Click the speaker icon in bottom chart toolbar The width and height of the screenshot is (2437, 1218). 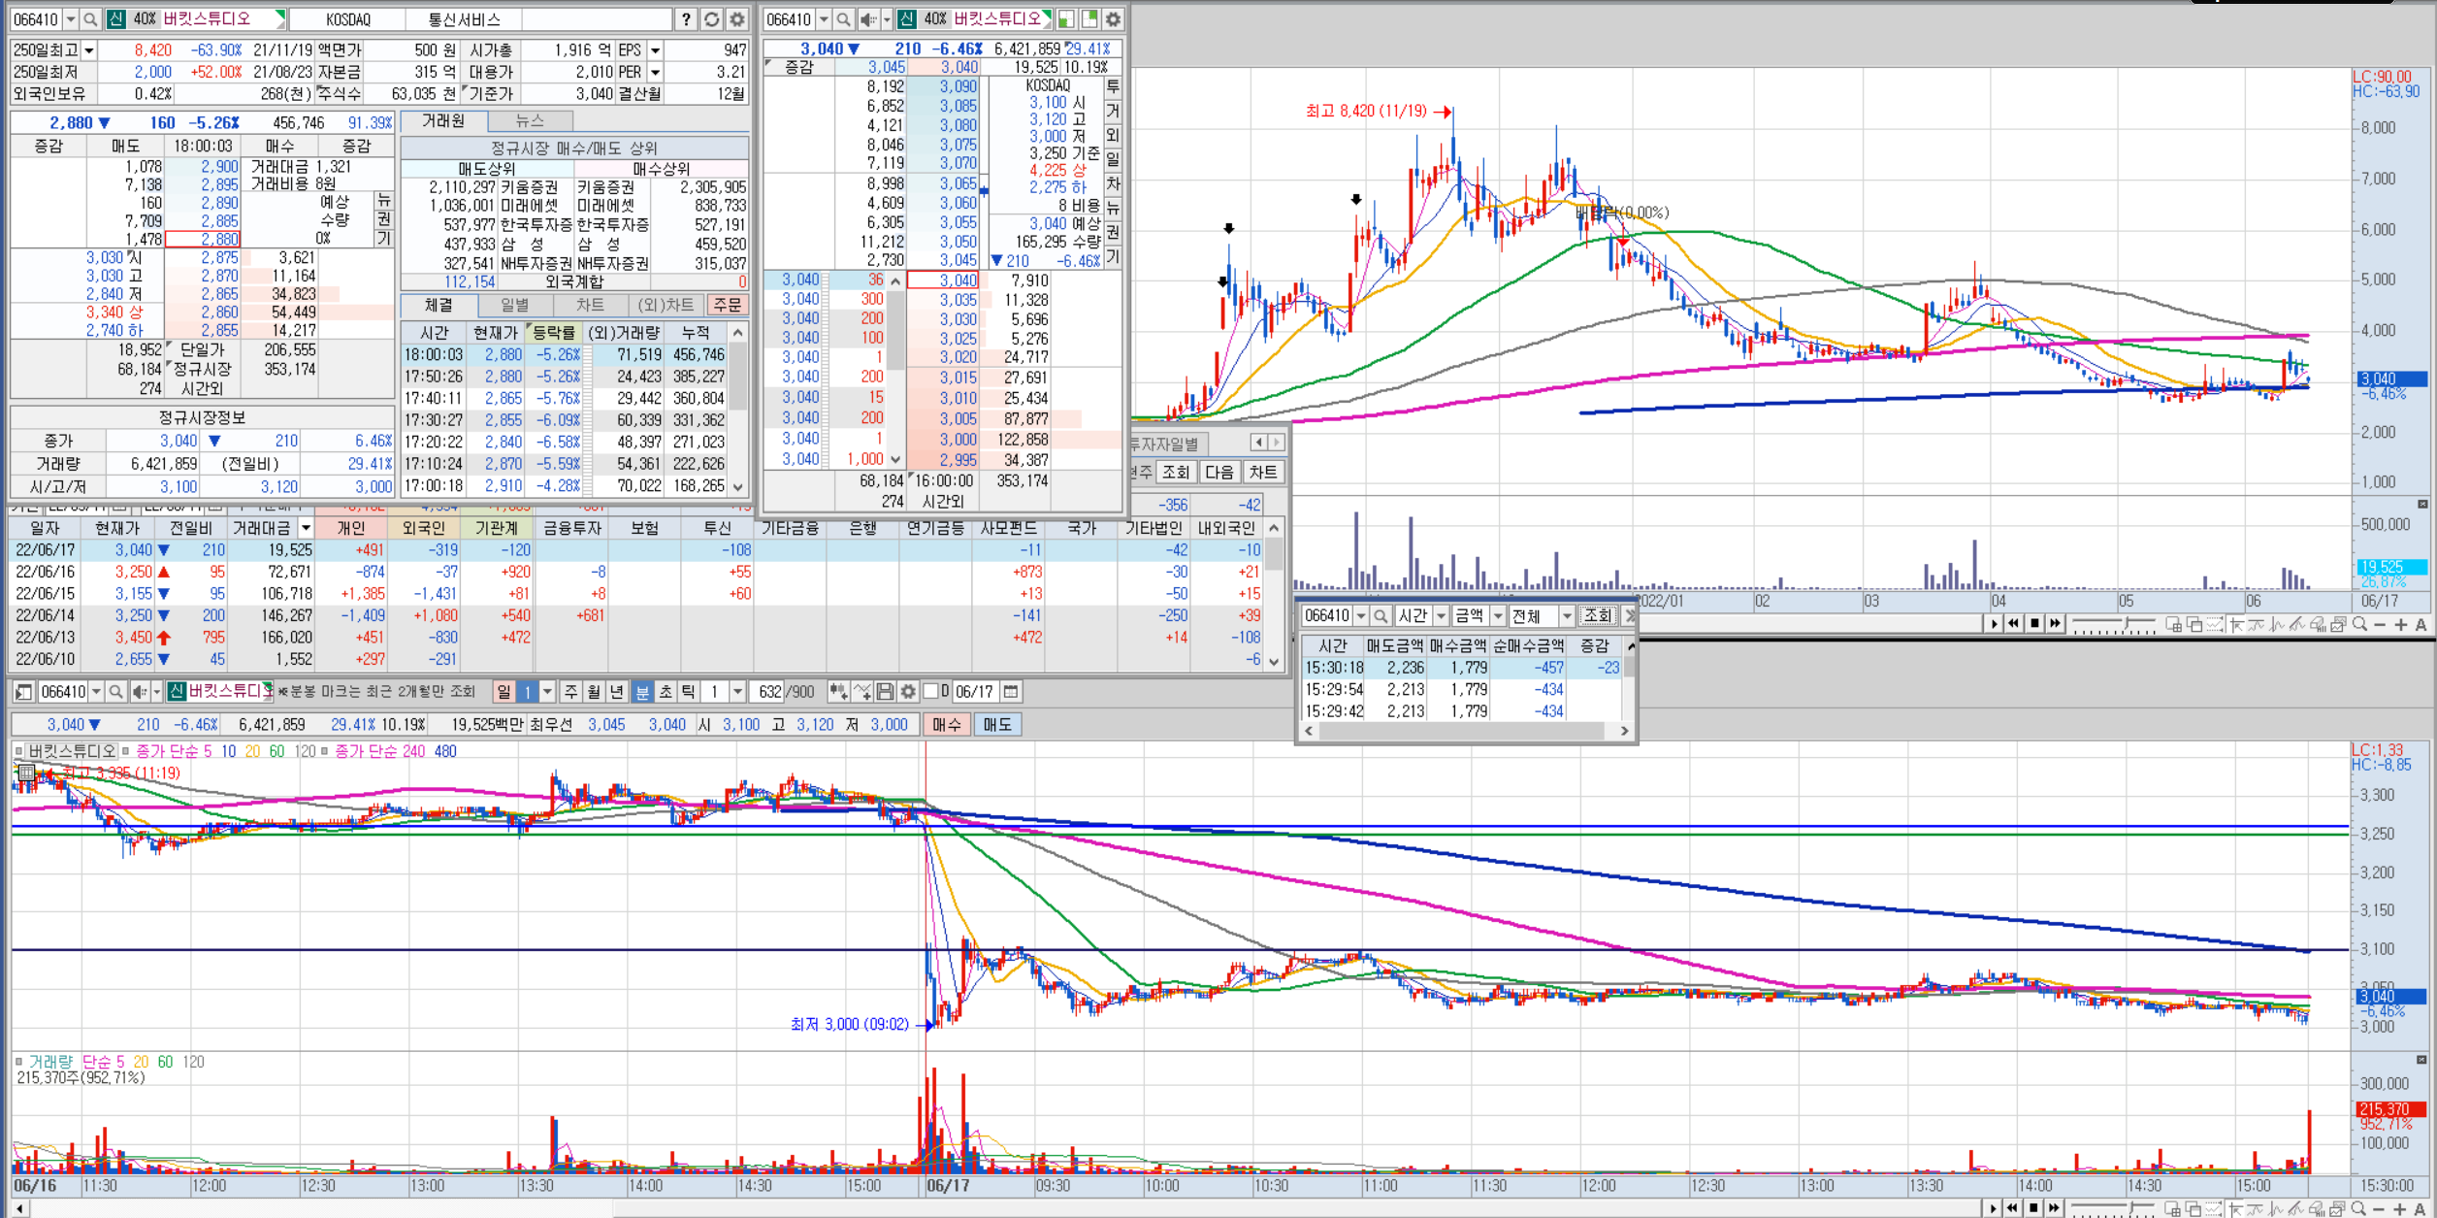140,691
